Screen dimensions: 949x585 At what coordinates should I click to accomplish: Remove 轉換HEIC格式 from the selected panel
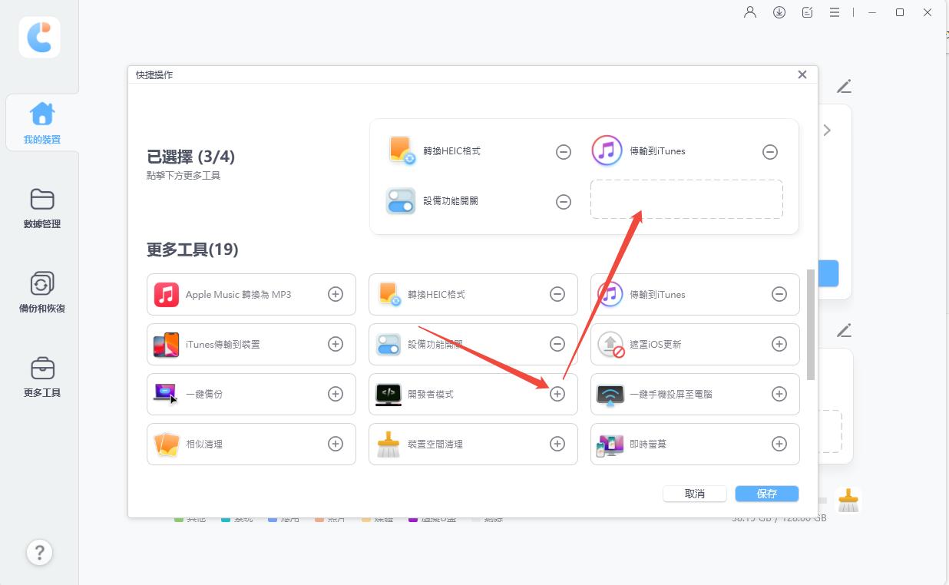564,152
